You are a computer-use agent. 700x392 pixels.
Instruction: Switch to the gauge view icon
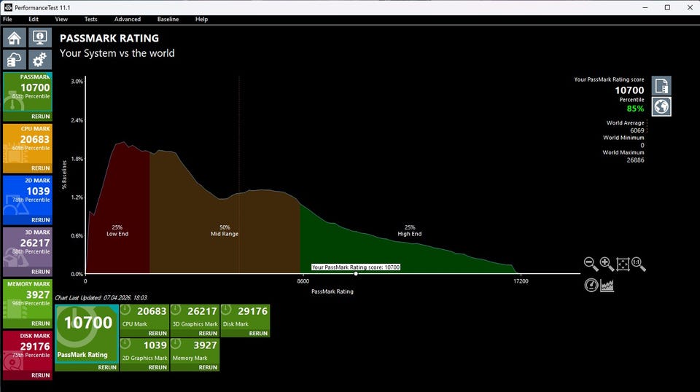pos(591,285)
